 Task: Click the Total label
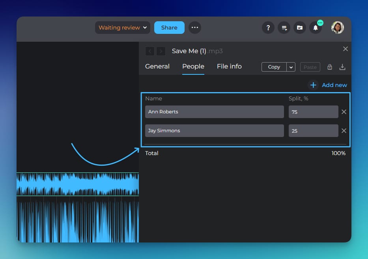click(151, 153)
